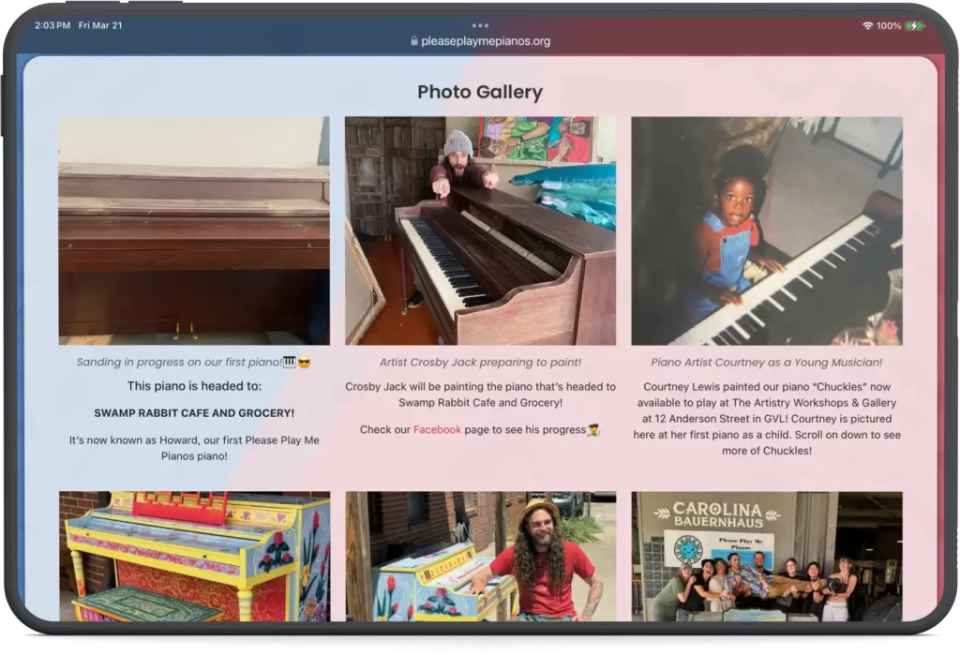This screenshot has height=655, width=960.
Task: Open young Courtney's piano photo
Action: click(767, 232)
